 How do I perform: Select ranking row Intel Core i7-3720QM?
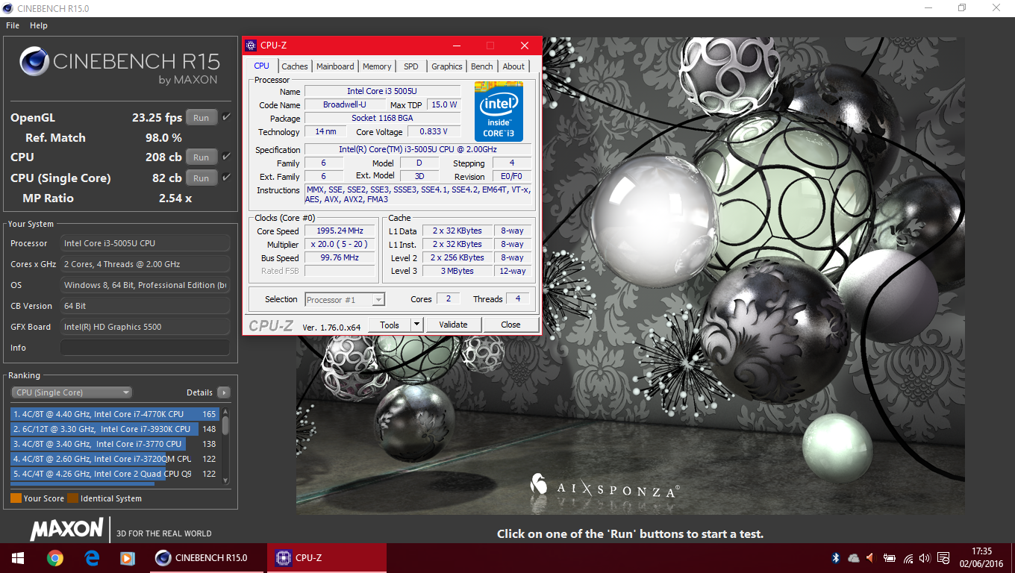click(115, 459)
